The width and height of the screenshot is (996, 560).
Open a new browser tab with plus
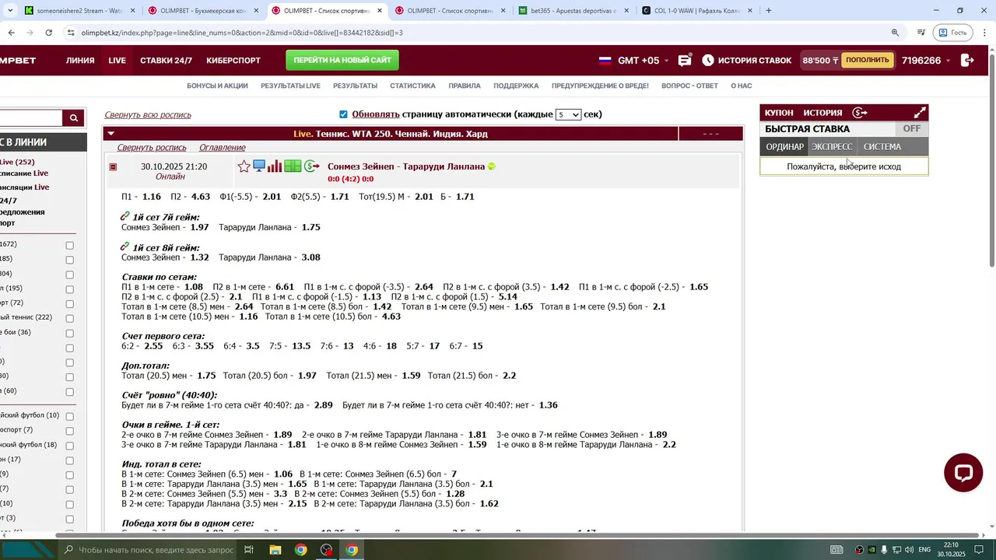tap(769, 11)
